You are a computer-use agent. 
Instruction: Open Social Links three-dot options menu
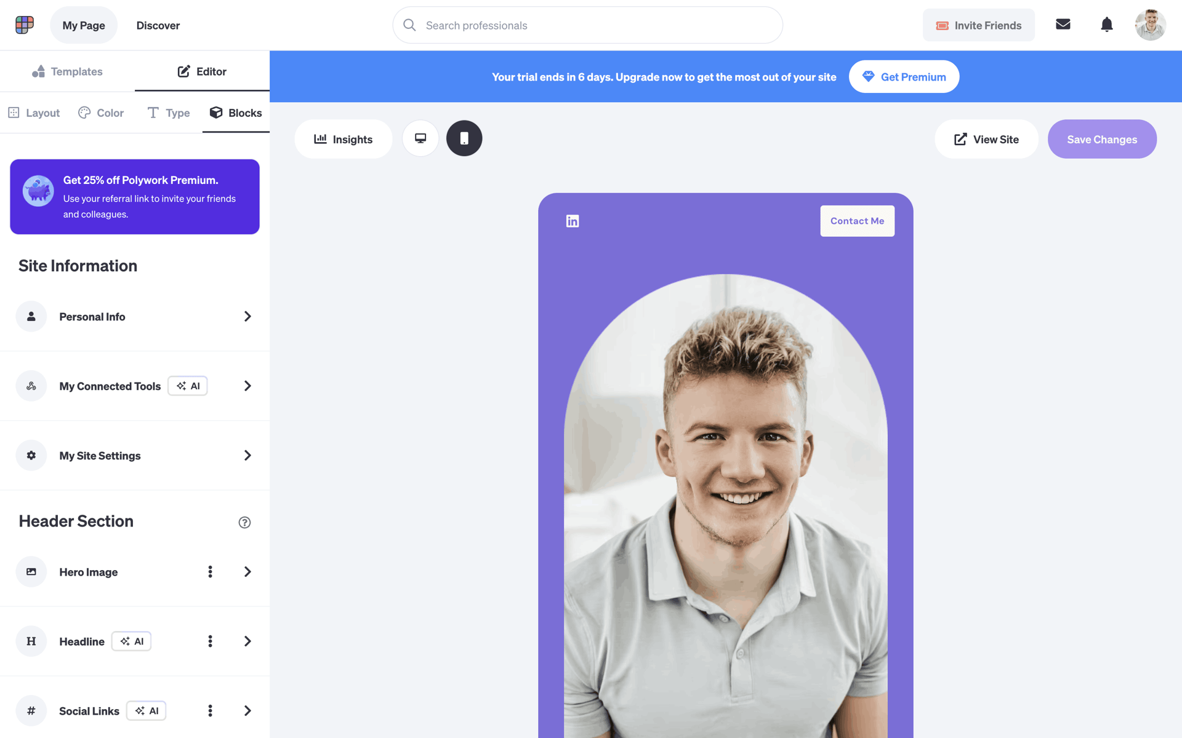click(210, 711)
